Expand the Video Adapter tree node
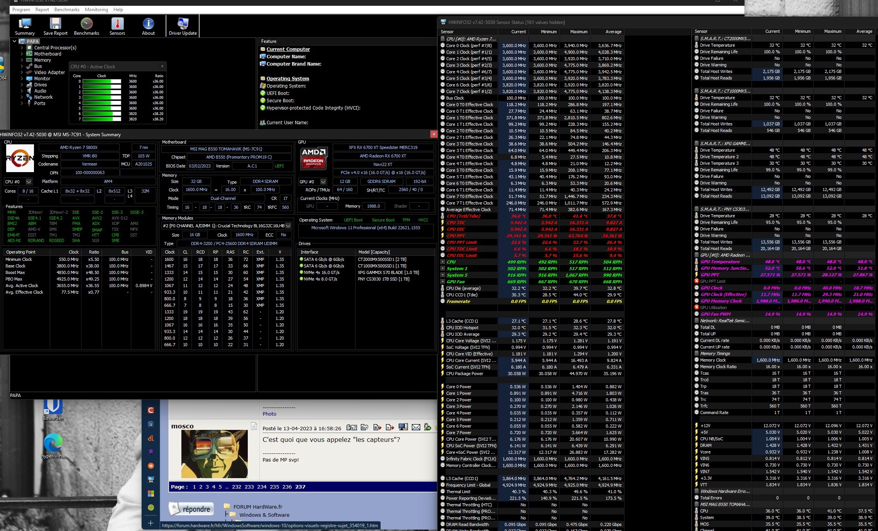 coord(22,73)
